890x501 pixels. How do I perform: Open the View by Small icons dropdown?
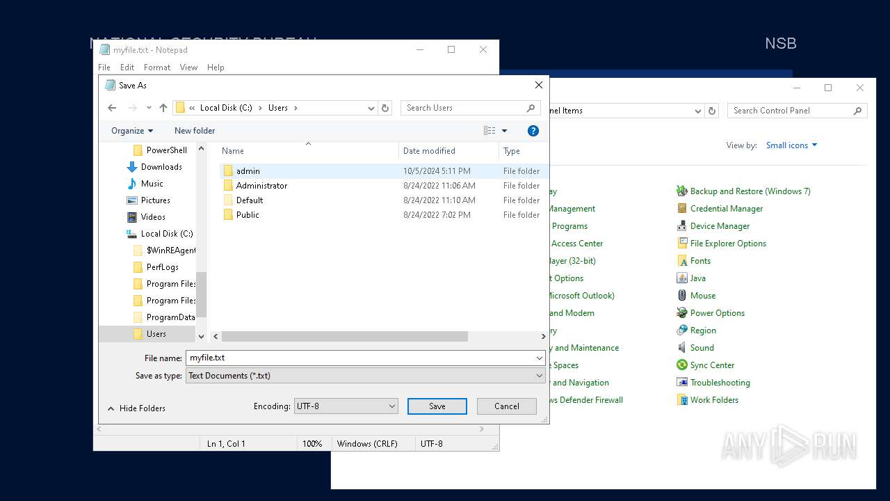tap(791, 145)
